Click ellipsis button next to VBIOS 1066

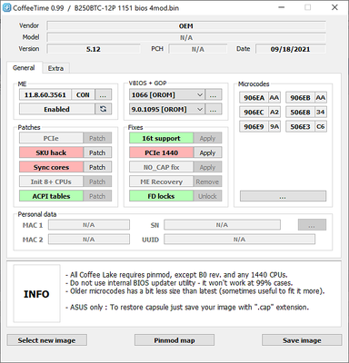[214, 94]
